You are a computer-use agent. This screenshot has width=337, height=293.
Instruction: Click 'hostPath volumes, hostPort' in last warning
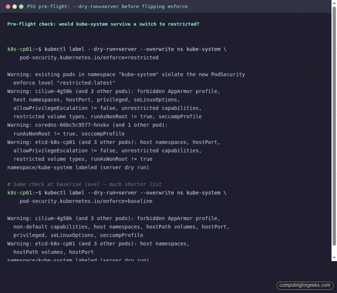tap(53, 252)
